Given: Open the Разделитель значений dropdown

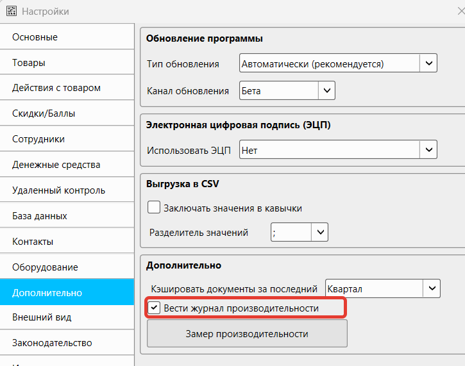Looking at the screenshot, I should pyautogui.click(x=319, y=233).
